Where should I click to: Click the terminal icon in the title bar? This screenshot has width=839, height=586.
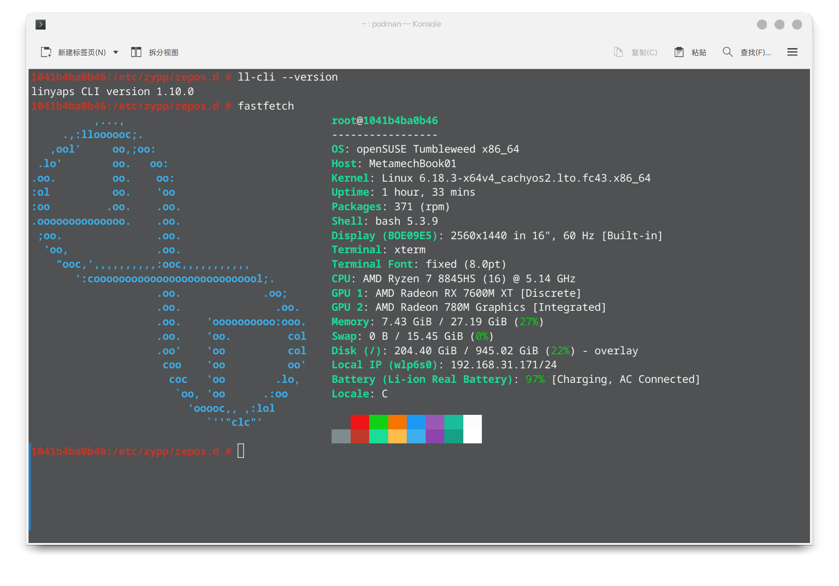click(41, 24)
